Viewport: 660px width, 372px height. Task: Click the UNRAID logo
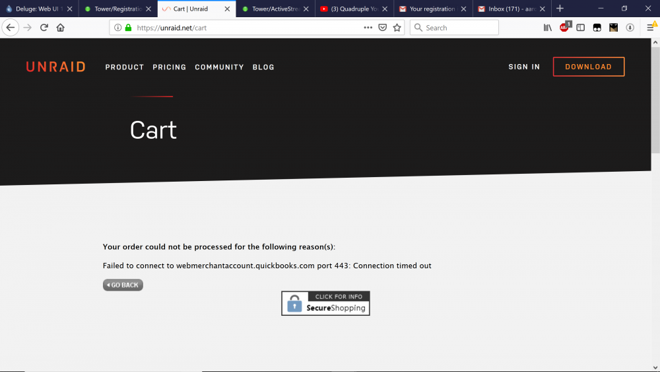[55, 67]
